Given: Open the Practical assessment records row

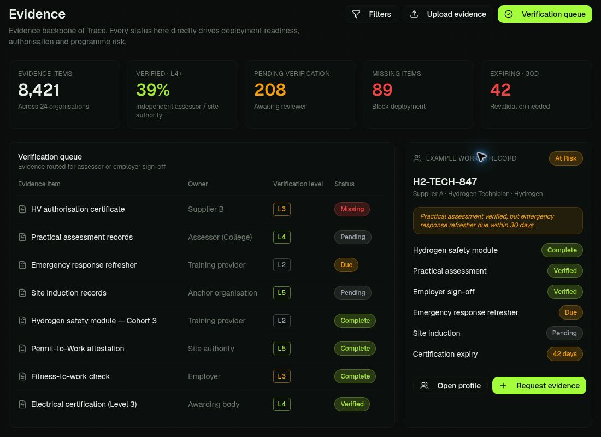Looking at the screenshot, I should coord(202,237).
